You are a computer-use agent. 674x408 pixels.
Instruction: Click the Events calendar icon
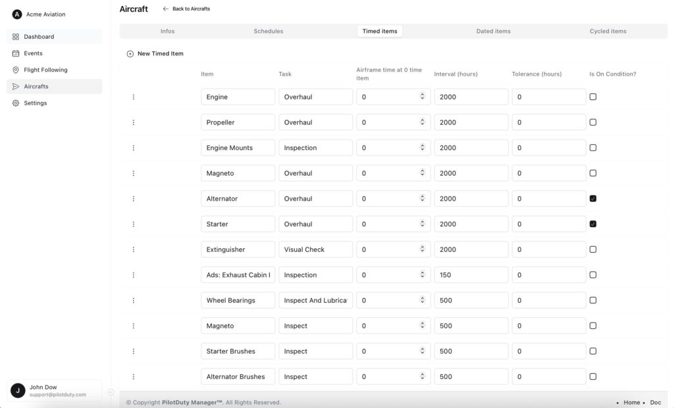tap(16, 53)
